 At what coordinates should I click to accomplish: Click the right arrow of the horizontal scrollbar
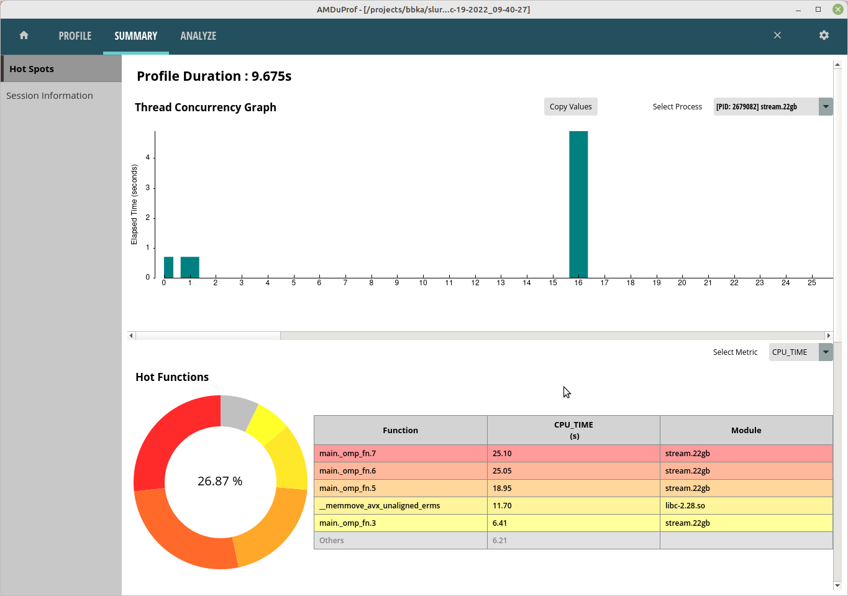(828, 335)
